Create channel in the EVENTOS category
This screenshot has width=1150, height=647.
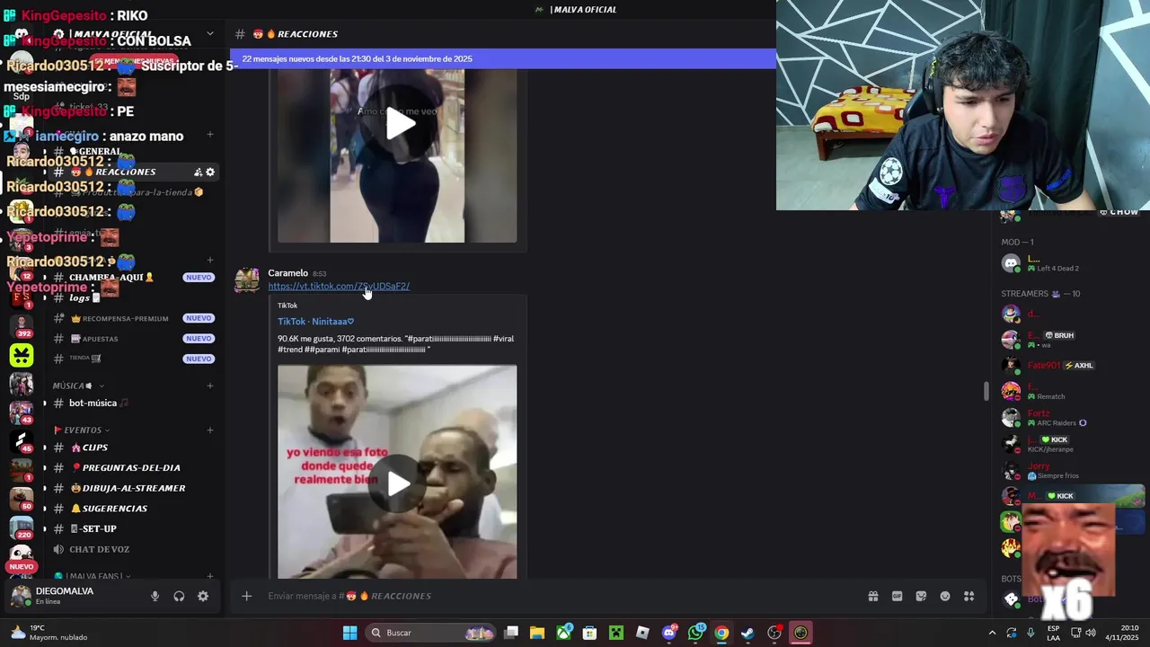210,430
